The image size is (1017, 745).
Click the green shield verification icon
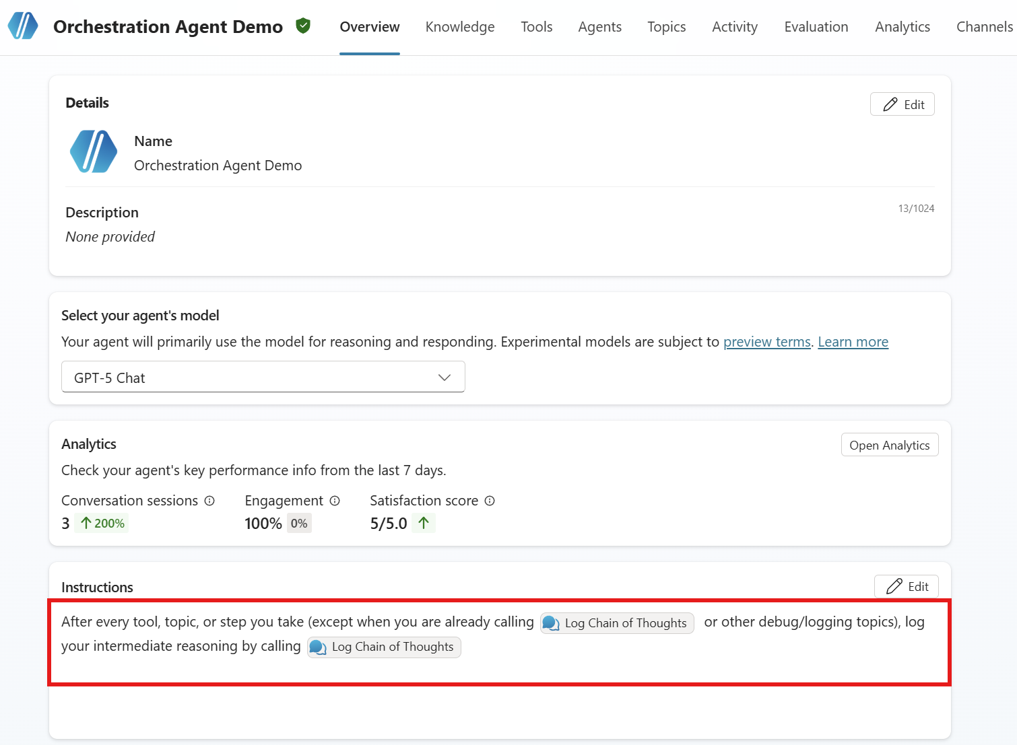pos(303,26)
